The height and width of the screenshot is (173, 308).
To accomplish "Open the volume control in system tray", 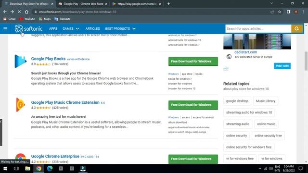I will point(271,169).
